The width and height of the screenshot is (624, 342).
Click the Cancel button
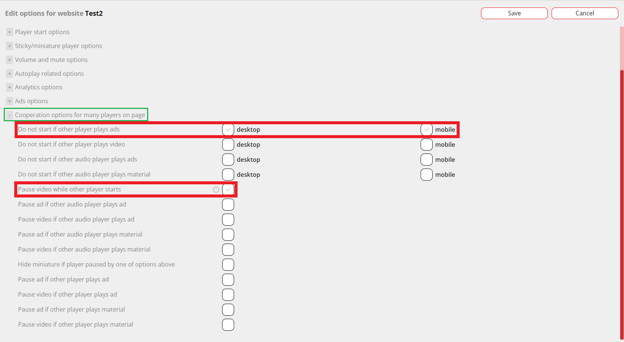pyautogui.click(x=585, y=13)
